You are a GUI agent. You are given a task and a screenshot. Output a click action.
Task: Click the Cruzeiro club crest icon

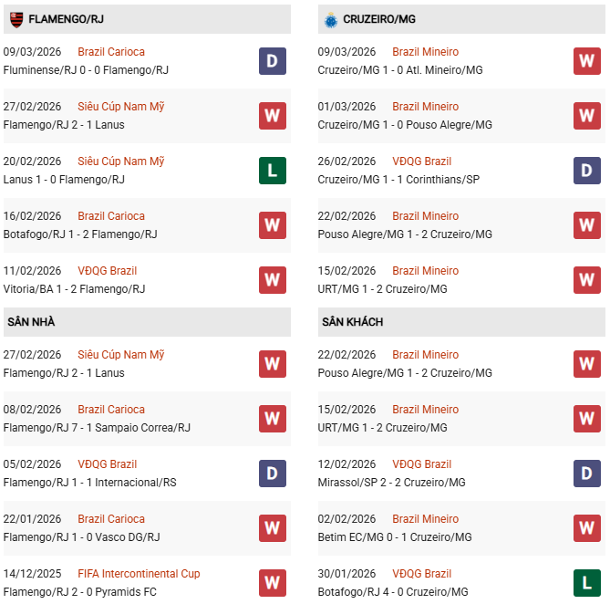(x=330, y=18)
